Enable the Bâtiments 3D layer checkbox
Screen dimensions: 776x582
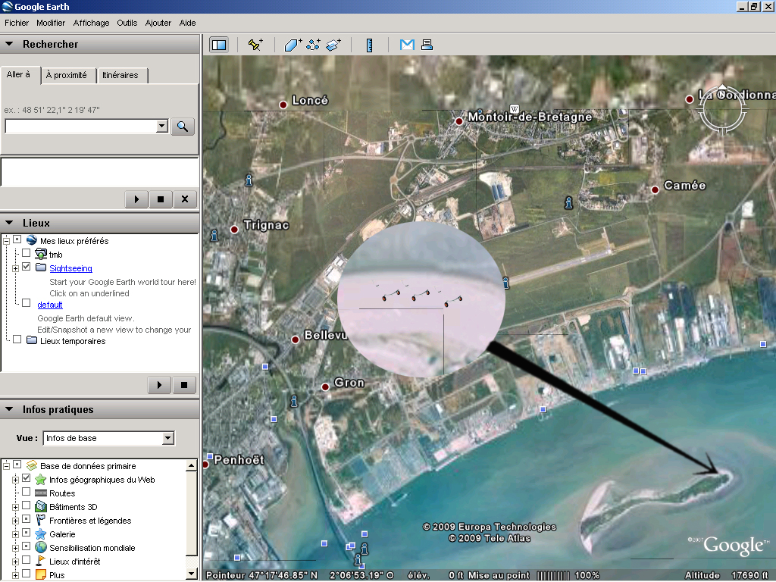[x=27, y=505]
